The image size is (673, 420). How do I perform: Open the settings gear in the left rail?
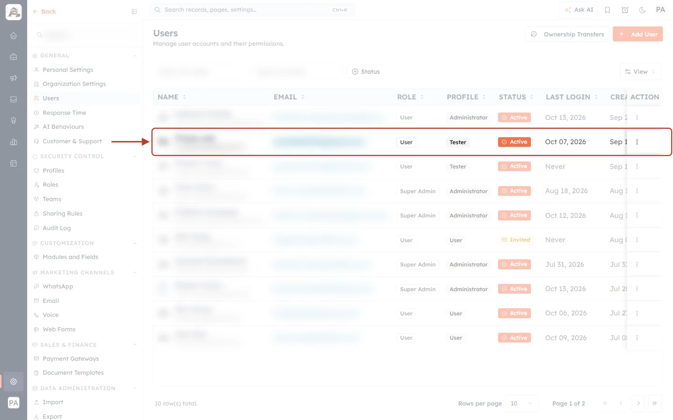coord(14,382)
